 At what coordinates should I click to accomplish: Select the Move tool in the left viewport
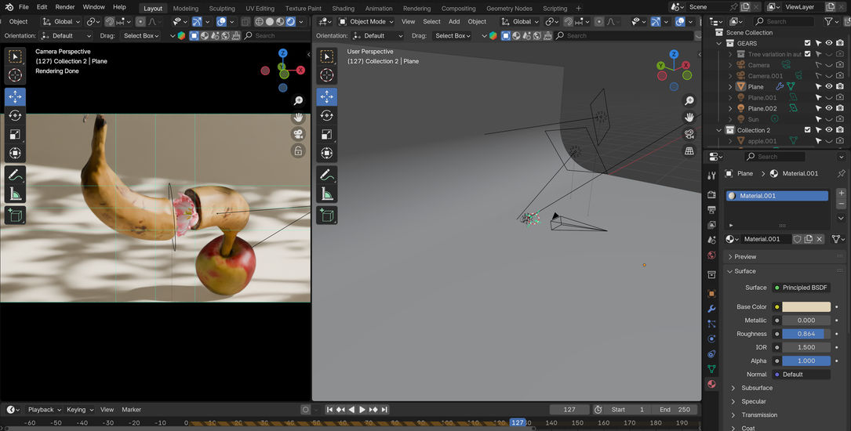pyautogui.click(x=15, y=97)
